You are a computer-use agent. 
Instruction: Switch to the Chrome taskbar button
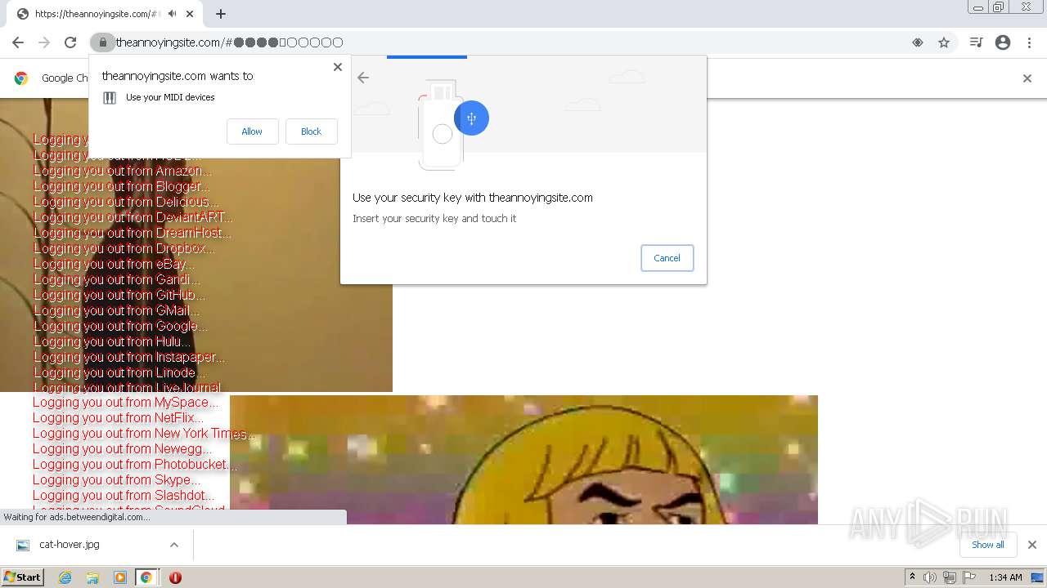[x=146, y=577]
